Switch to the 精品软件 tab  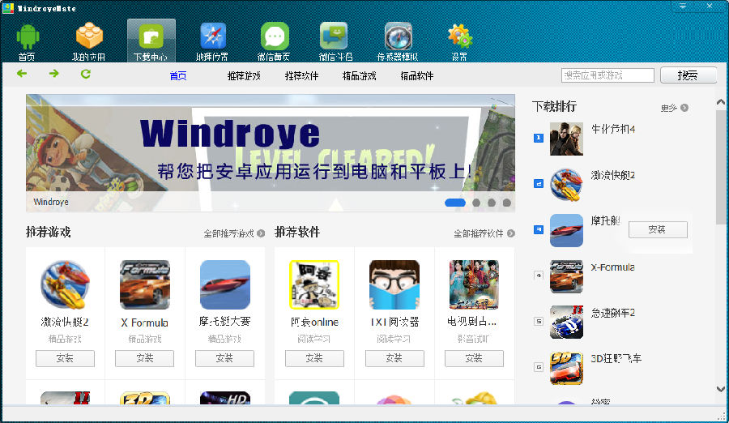pos(417,76)
